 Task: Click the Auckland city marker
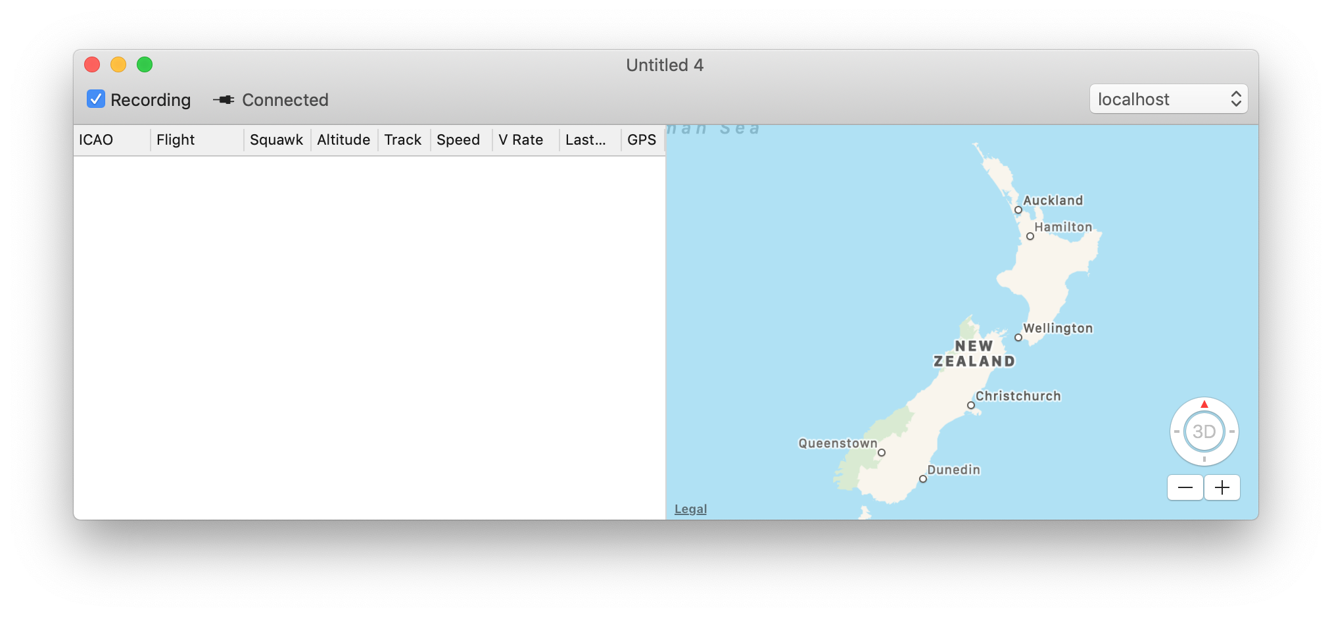(1018, 210)
